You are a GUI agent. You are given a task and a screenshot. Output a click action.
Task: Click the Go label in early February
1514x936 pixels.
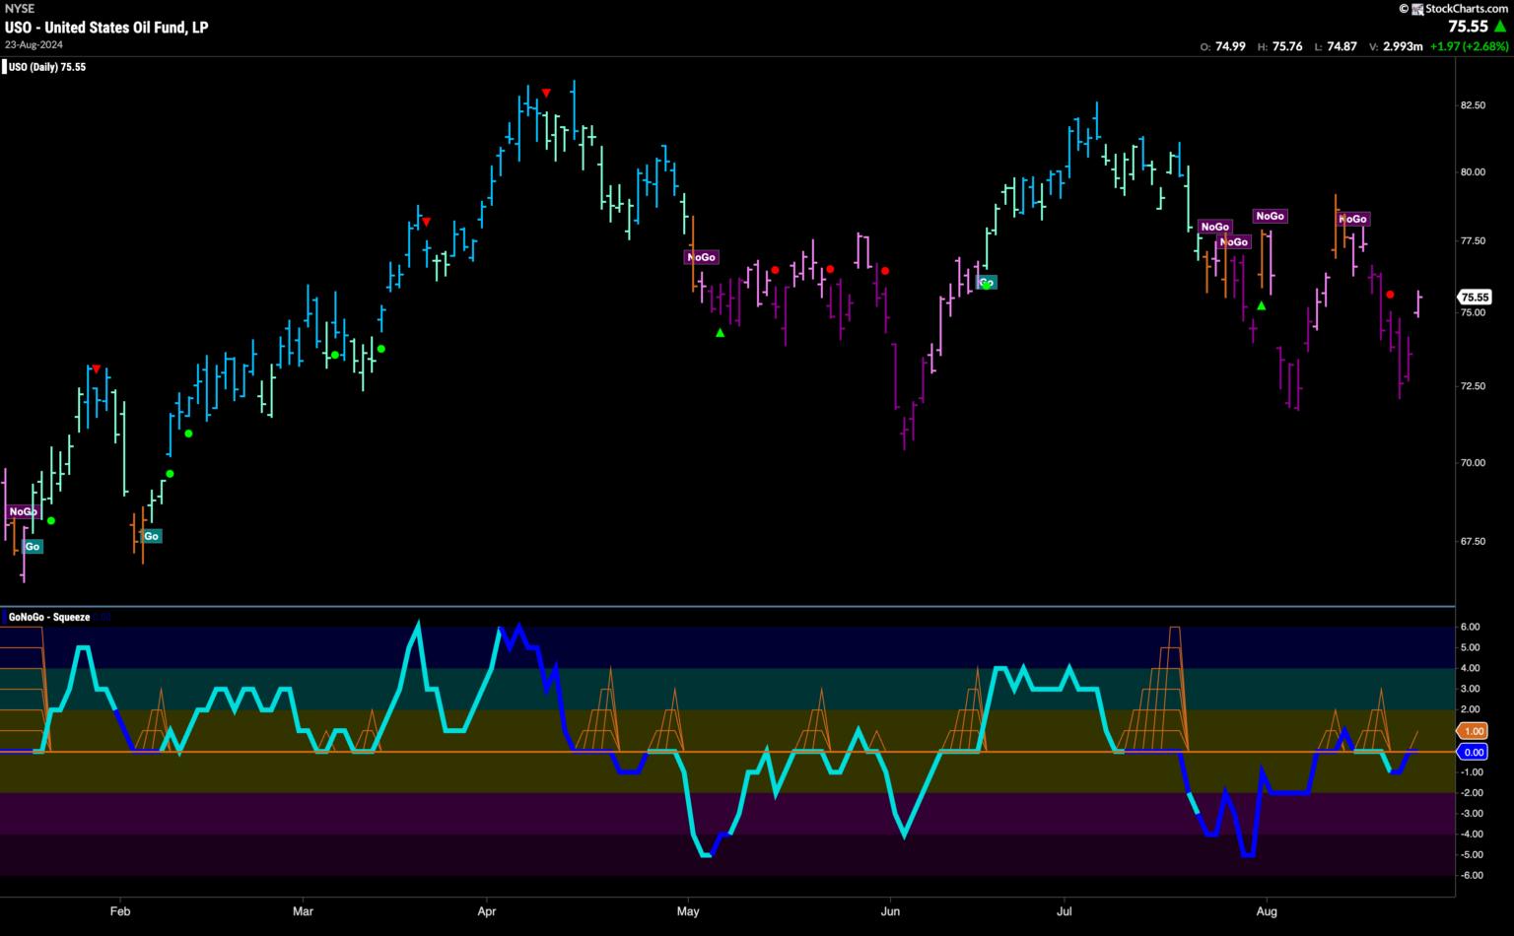151,536
